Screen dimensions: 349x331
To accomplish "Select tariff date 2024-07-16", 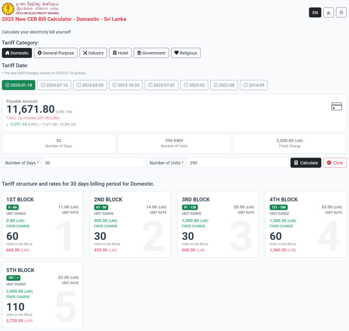I will pos(54,85).
